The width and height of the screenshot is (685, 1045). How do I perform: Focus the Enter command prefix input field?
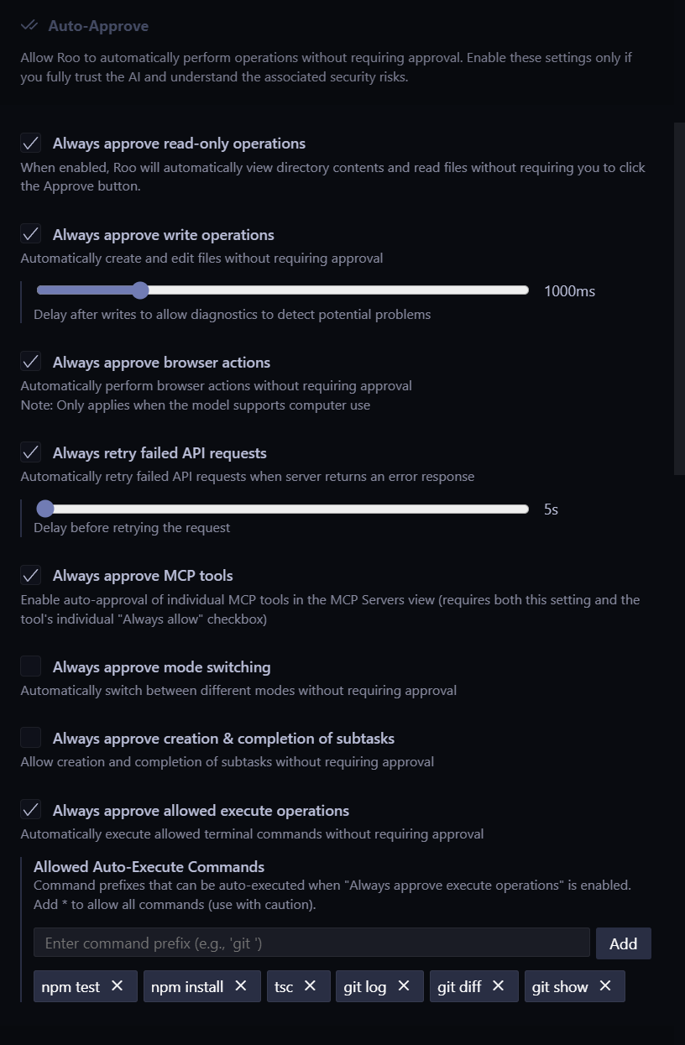(x=311, y=943)
